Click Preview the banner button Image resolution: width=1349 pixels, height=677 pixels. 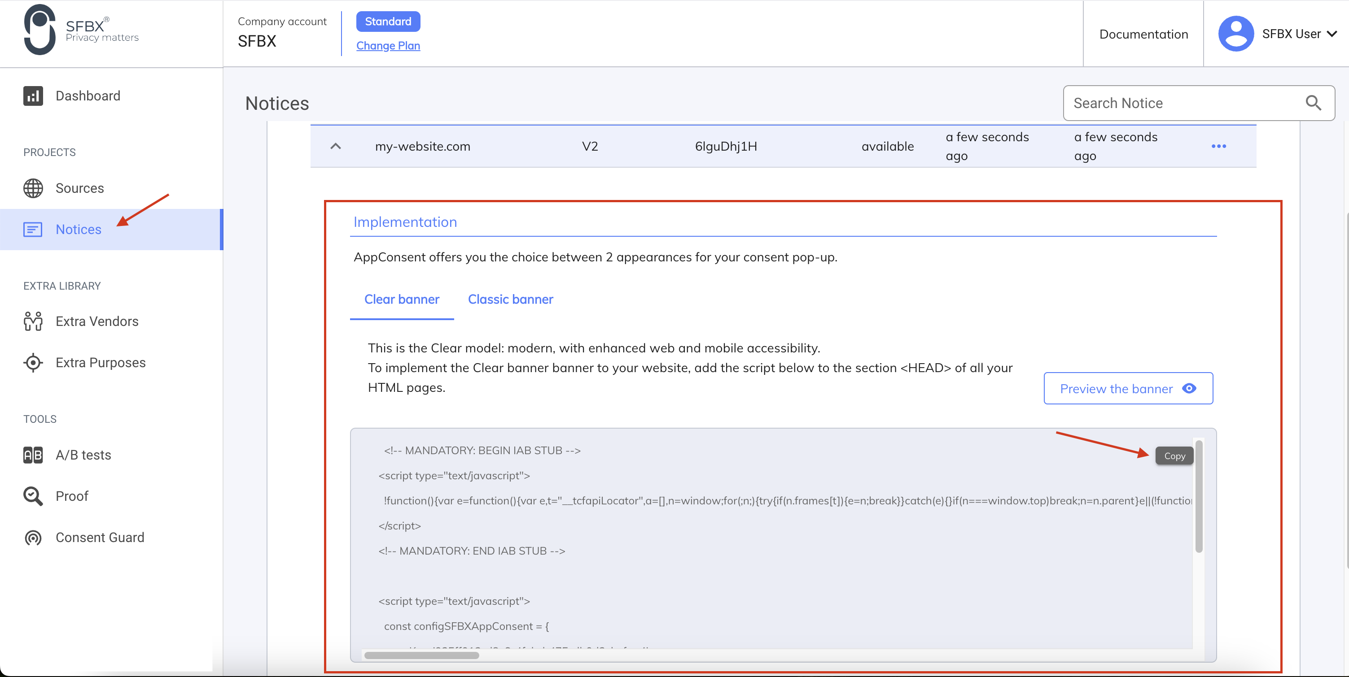pos(1128,388)
